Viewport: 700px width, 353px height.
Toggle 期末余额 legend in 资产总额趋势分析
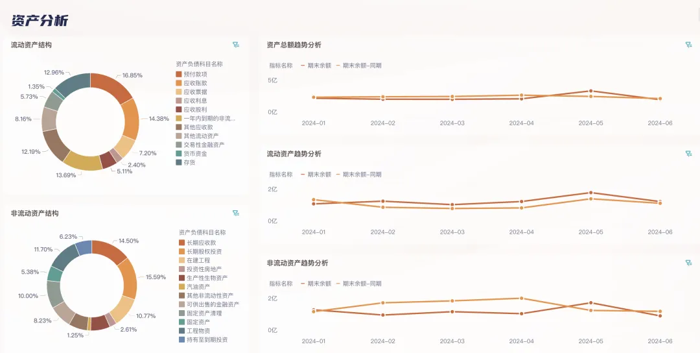point(319,66)
